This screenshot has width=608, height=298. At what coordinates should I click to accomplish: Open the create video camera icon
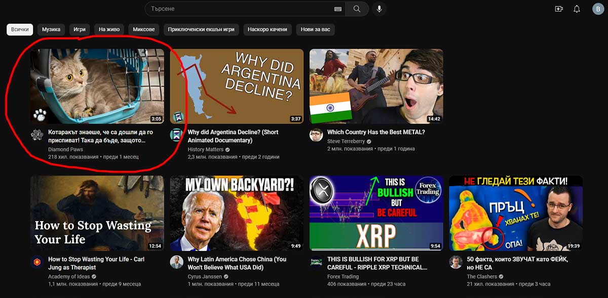559,9
